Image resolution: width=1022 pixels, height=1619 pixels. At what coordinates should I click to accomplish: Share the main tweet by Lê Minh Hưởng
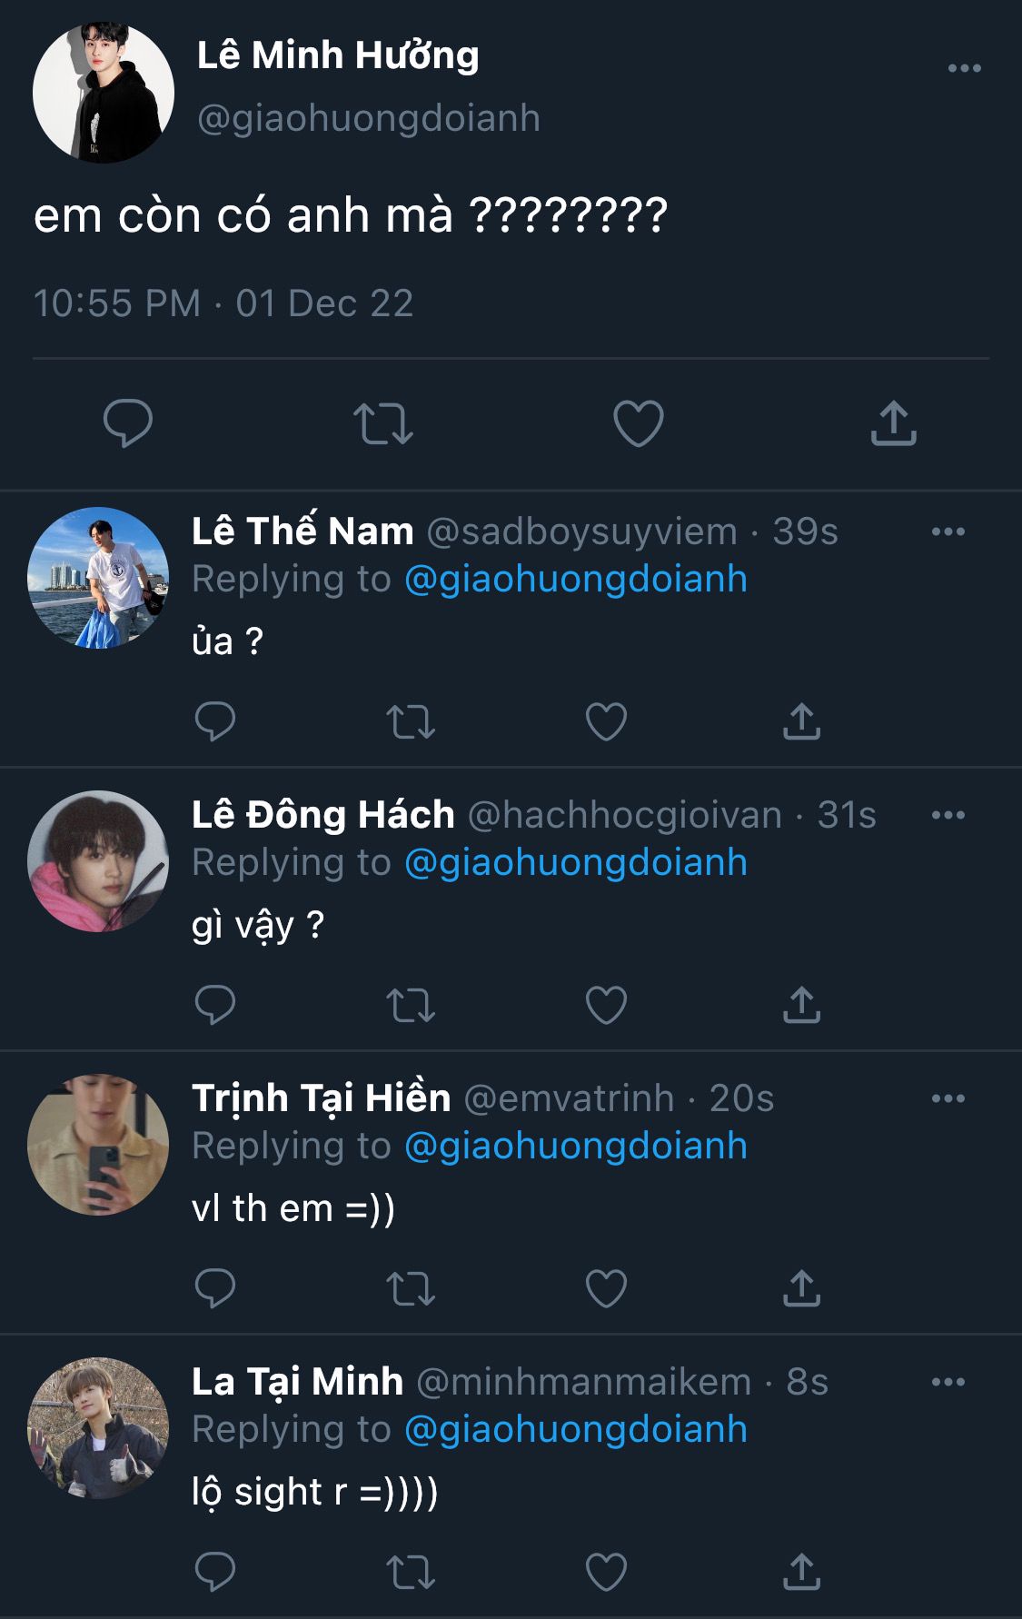coord(893,423)
